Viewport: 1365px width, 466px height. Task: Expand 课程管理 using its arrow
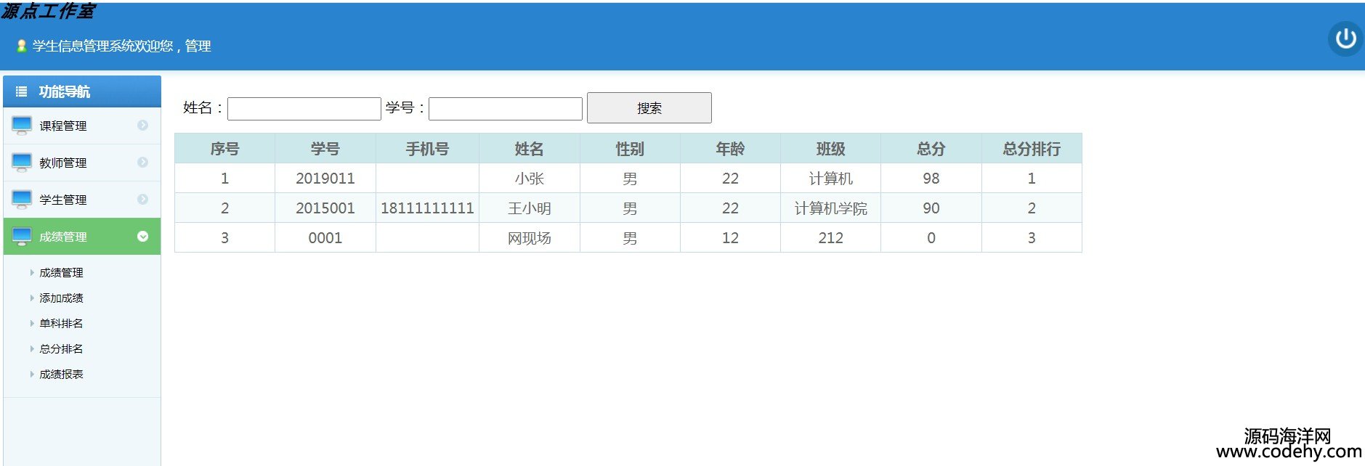(x=142, y=126)
